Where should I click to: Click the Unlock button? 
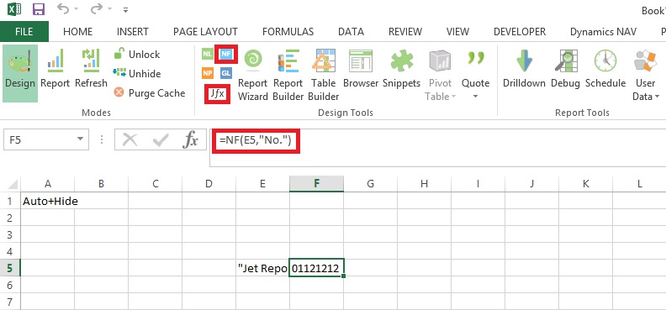[137, 55]
